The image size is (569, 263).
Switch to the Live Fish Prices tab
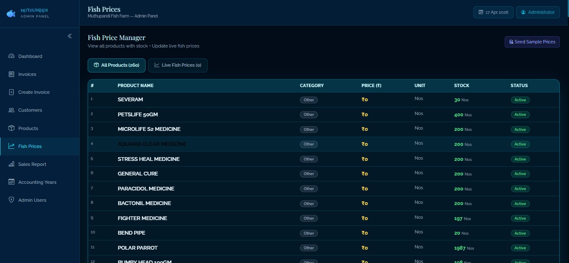178,65
